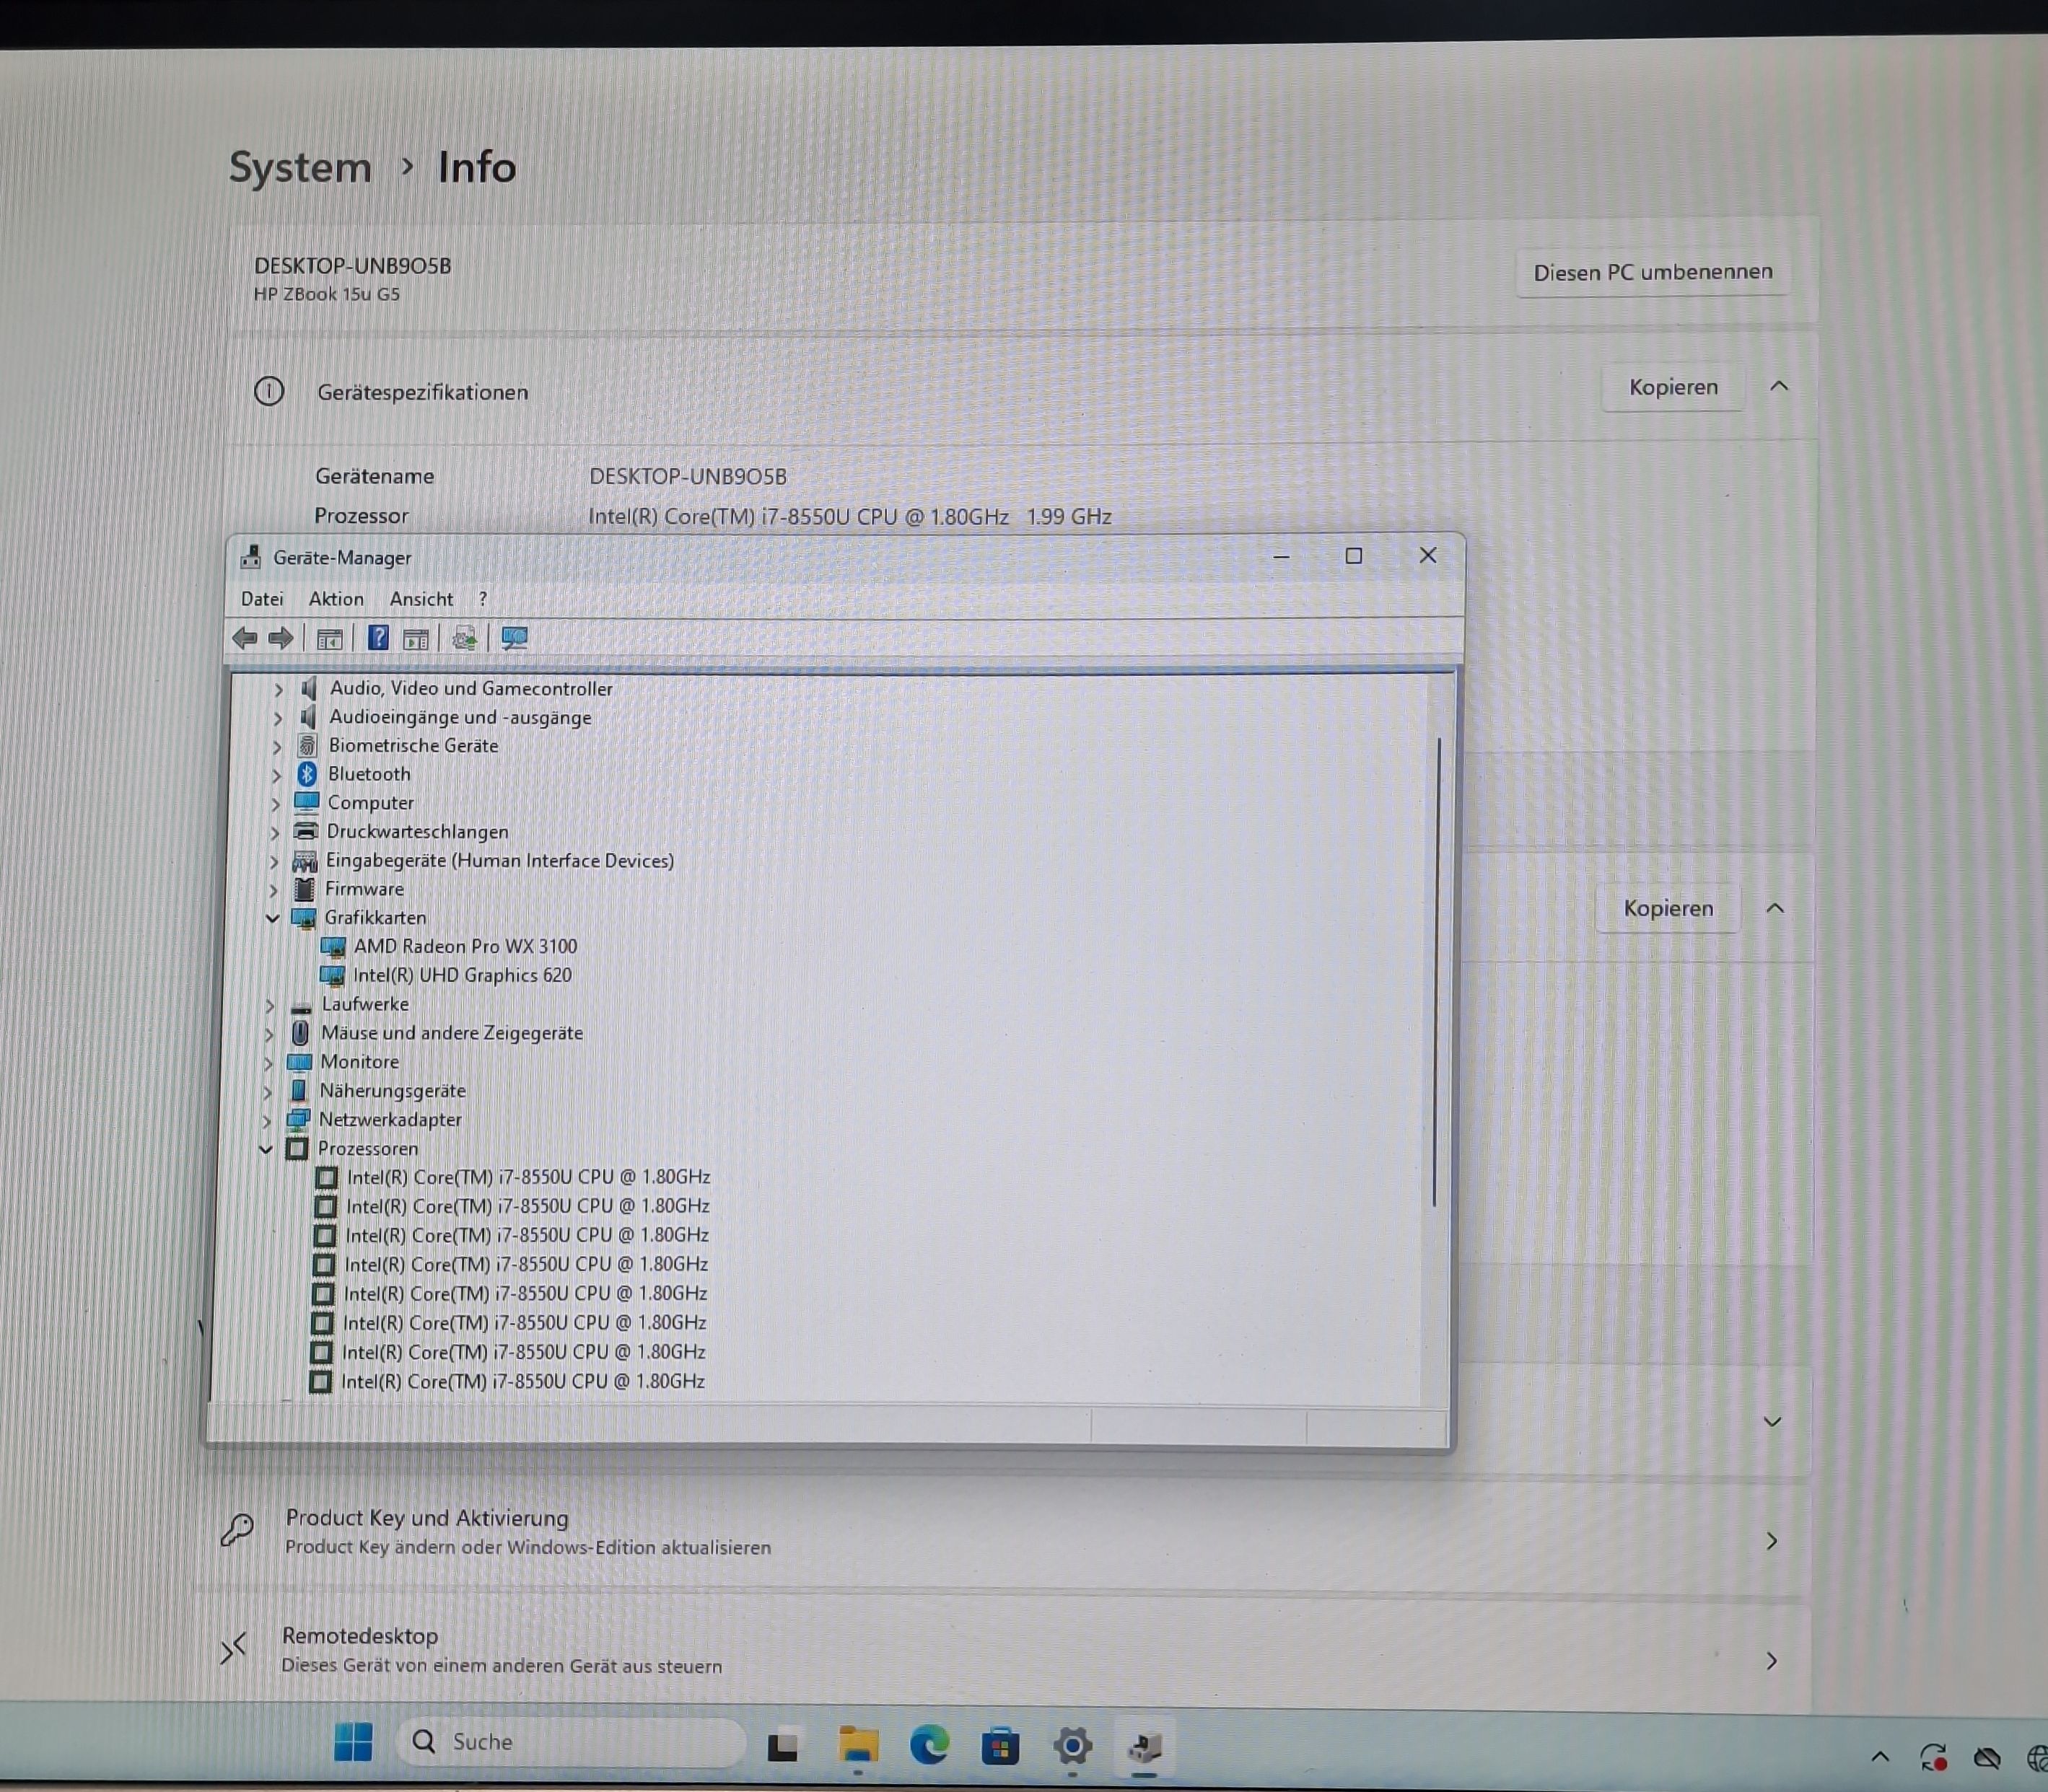Toggle the action pane toolbar icon
This screenshot has height=1792, width=2048.
point(416,639)
